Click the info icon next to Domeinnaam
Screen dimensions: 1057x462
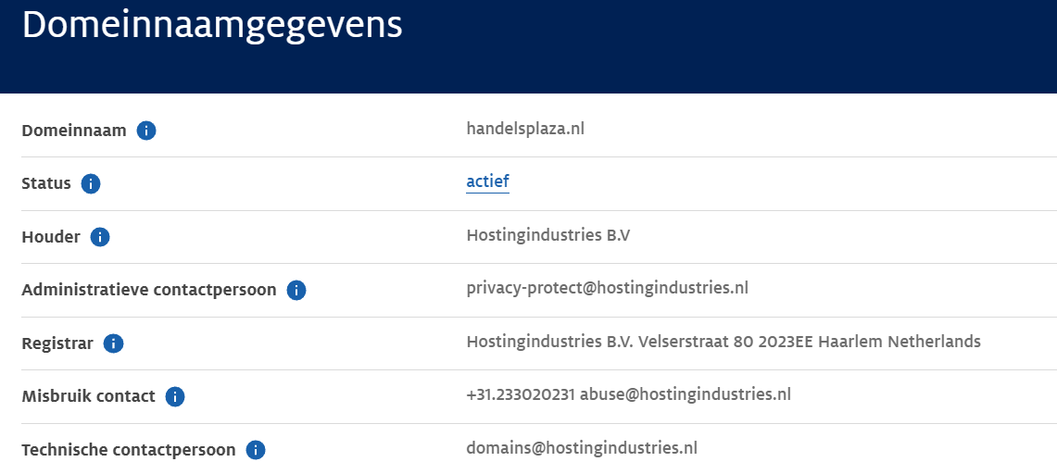[146, 131]
